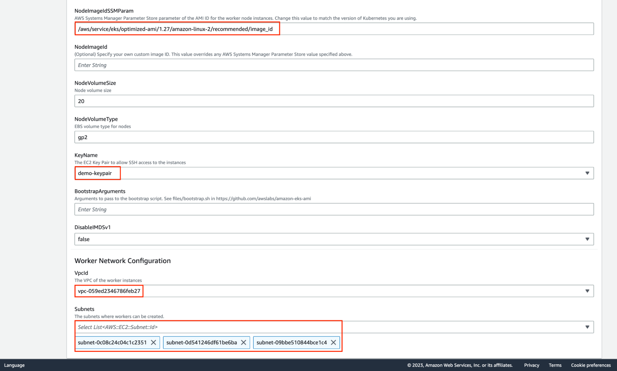The height and width of the screenshot is (371, 617).
Task: Focus the BootstrapArguments input field
Action: [x=333, y=209]
